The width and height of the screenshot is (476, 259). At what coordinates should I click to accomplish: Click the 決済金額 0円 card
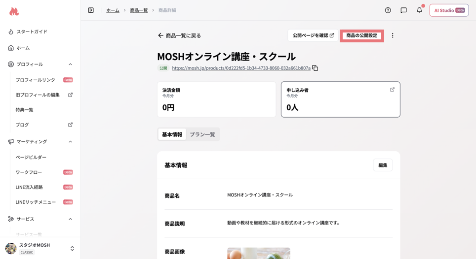click(216, 99)
